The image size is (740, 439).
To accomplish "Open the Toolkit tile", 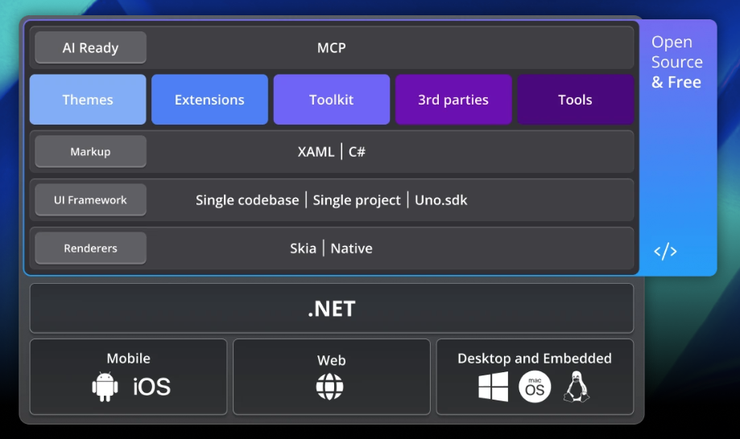I will (x=331, y=100).
